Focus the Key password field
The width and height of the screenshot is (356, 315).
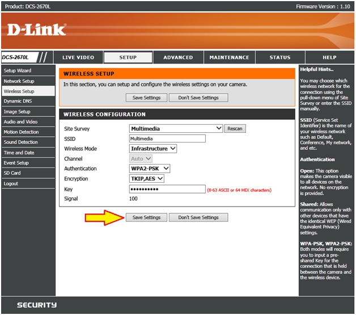click(x=167, y=189)
